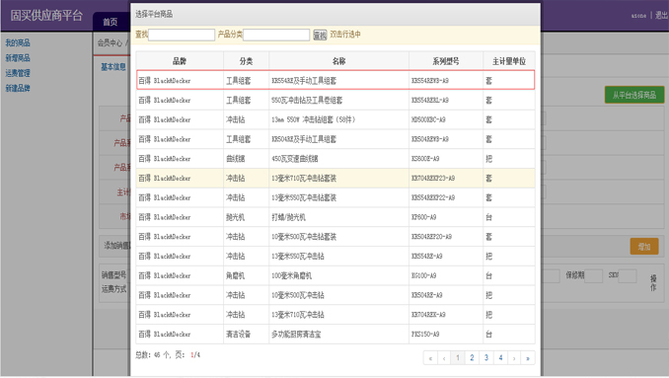669x378 pixels.
Task: Select row 550瓦冲击钻及工具卷组套
Action: pyautogui.click(x=335, y=101)
